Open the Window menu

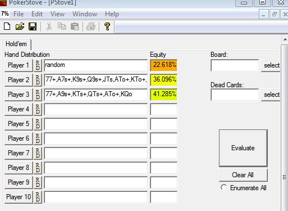85,14
